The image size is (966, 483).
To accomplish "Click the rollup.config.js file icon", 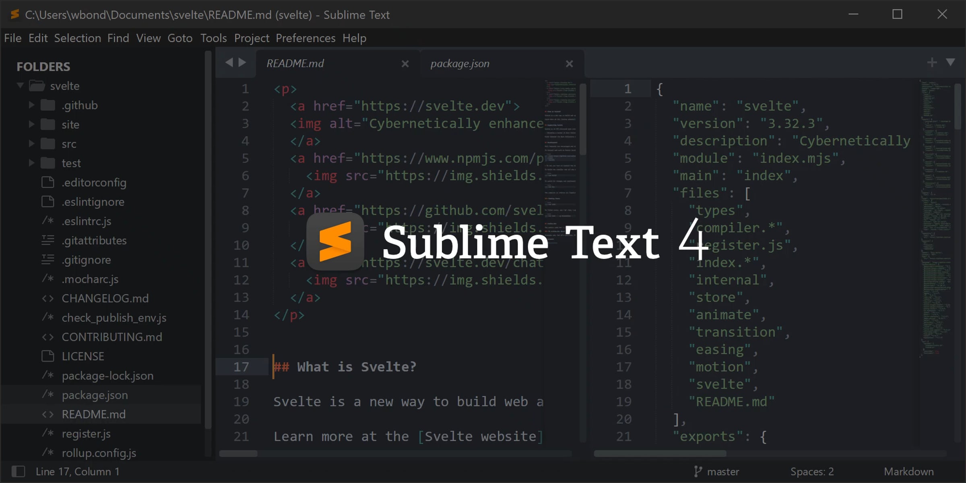I will (48, 453).
